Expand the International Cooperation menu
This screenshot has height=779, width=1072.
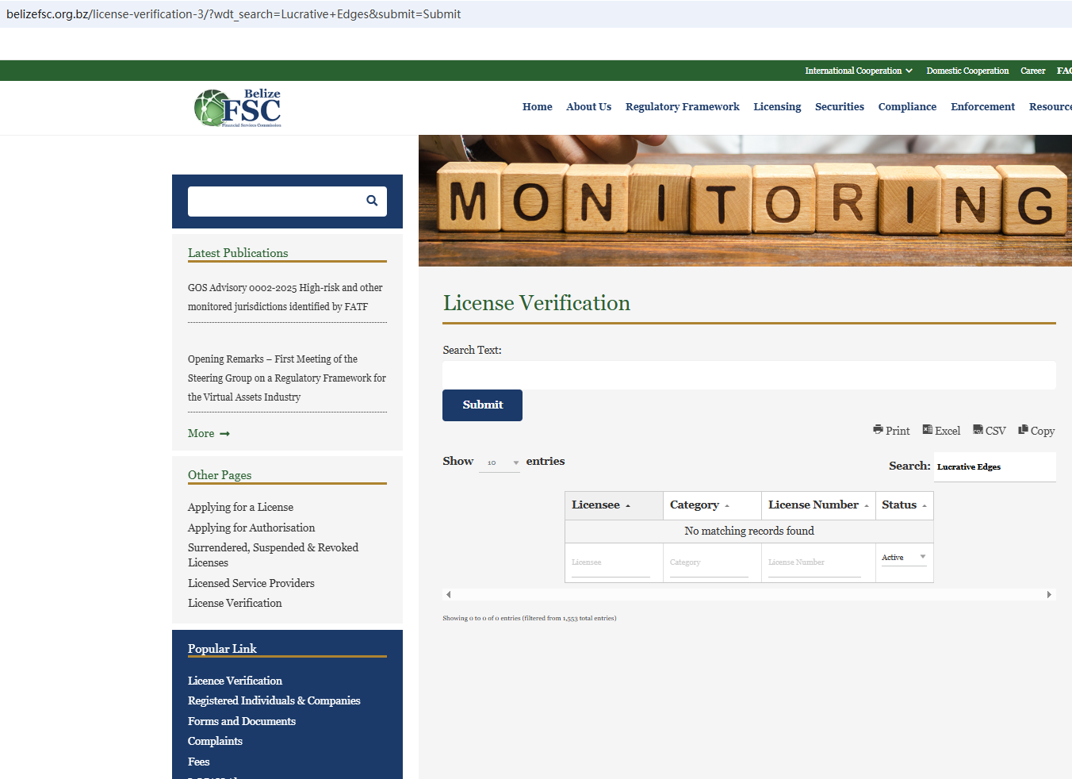[x=858, y=71]
